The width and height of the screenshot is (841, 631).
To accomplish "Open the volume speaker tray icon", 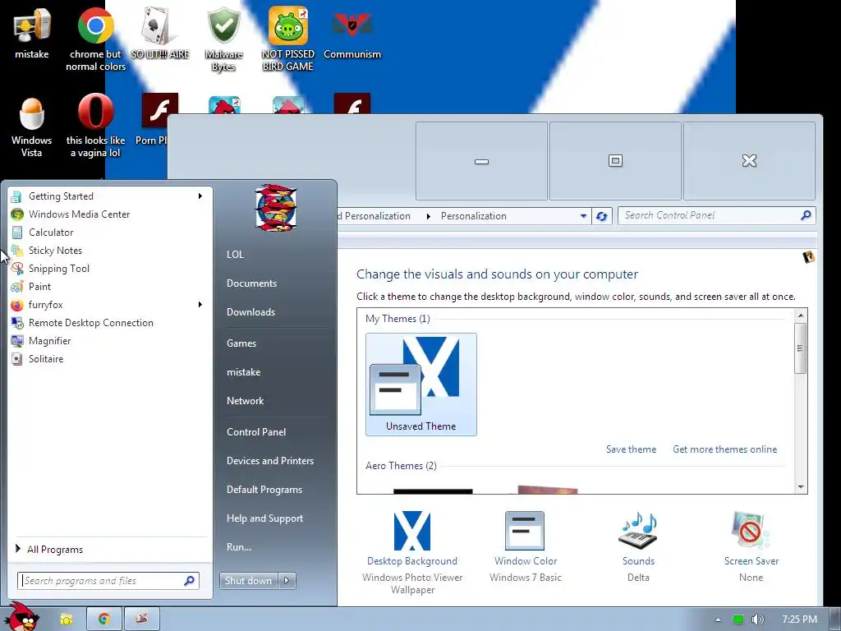I will (758, 619).
